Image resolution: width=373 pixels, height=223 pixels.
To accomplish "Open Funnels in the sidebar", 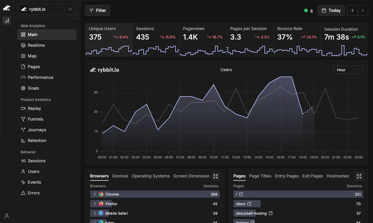I will 35,119.
